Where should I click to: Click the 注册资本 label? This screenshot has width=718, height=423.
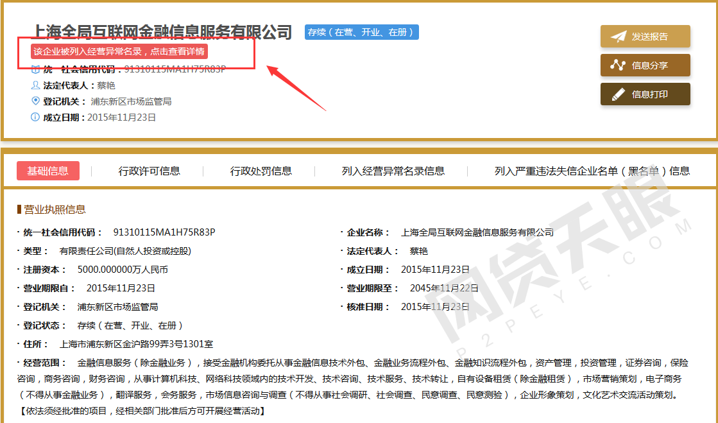(x=44, y=270)
